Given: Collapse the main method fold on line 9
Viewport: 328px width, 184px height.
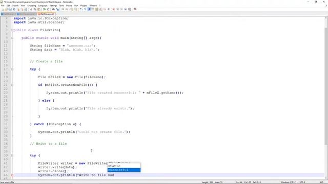Looking at the screenshot, I should click(x=12, y=38).
